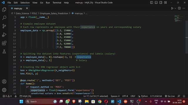
Task: Click the taskbar Search box
Action: click(x=41, y=101)
